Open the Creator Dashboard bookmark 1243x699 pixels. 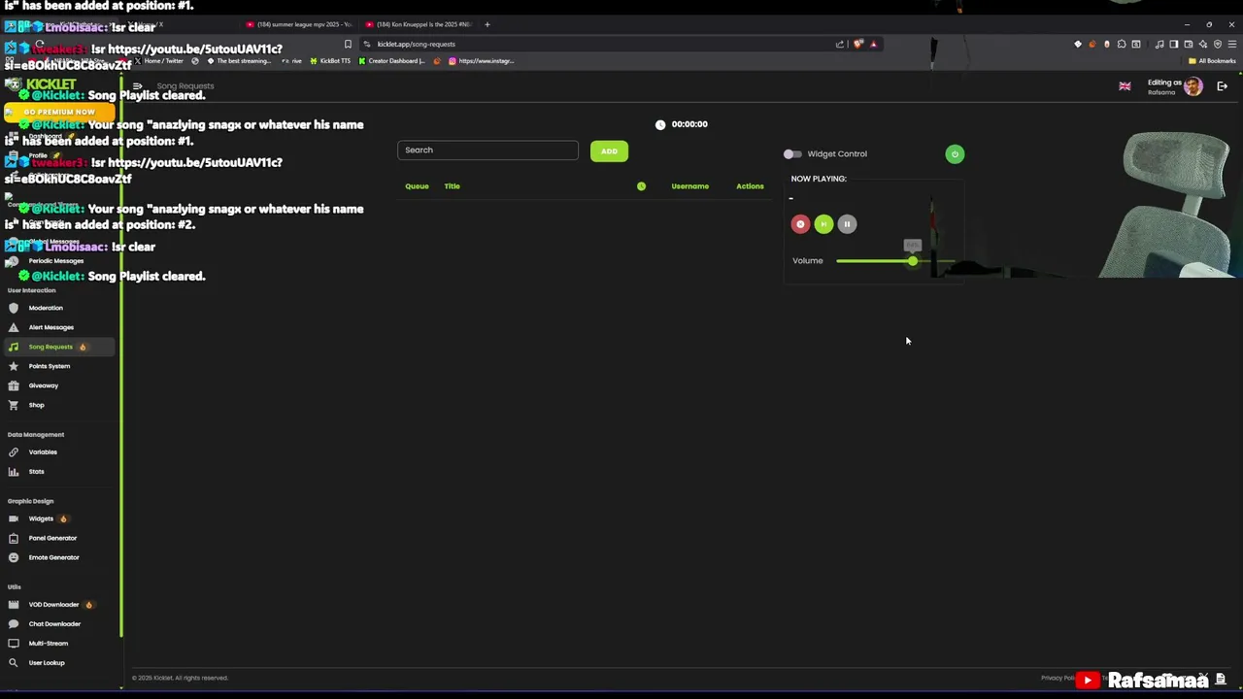tap(391, 61)
